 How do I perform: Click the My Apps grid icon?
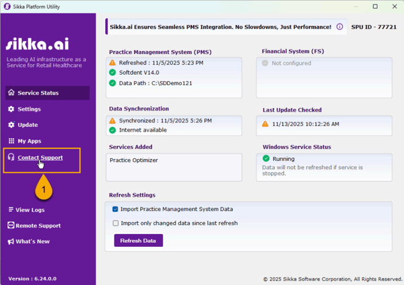[x=11, y=141]
